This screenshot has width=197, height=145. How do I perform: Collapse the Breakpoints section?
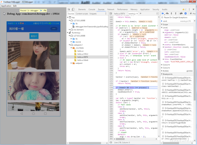coord(162,74)
